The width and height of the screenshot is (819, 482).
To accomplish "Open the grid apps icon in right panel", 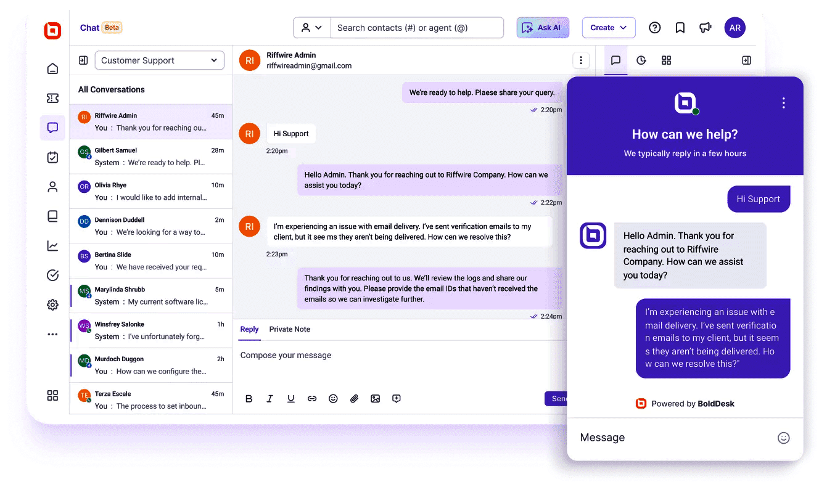I will pos(666,60).
